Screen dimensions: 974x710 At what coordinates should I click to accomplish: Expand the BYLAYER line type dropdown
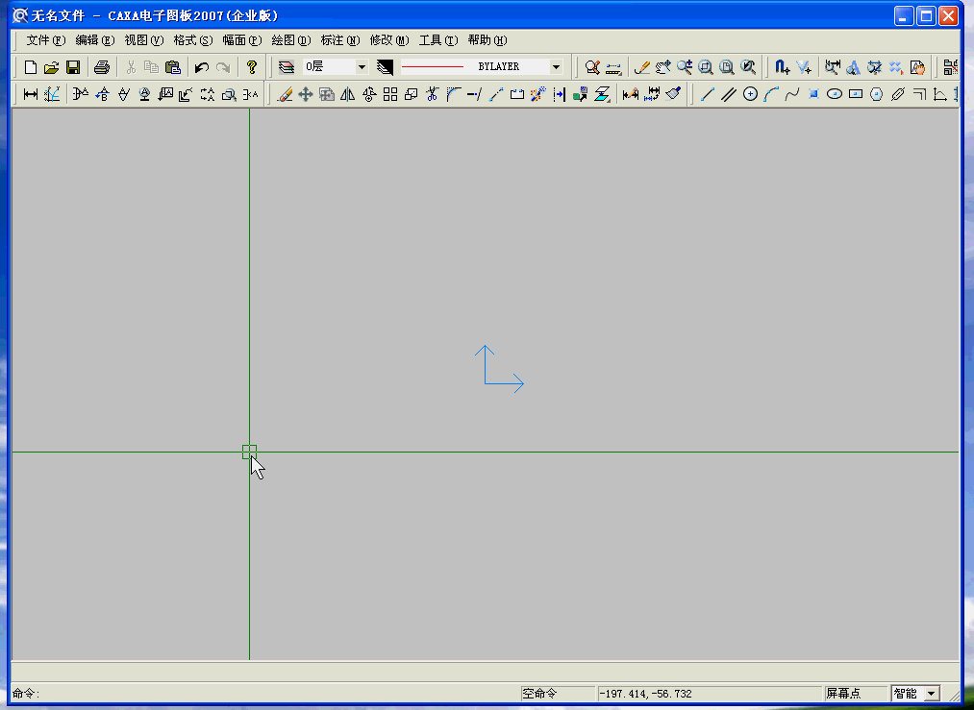click(556, 67)
